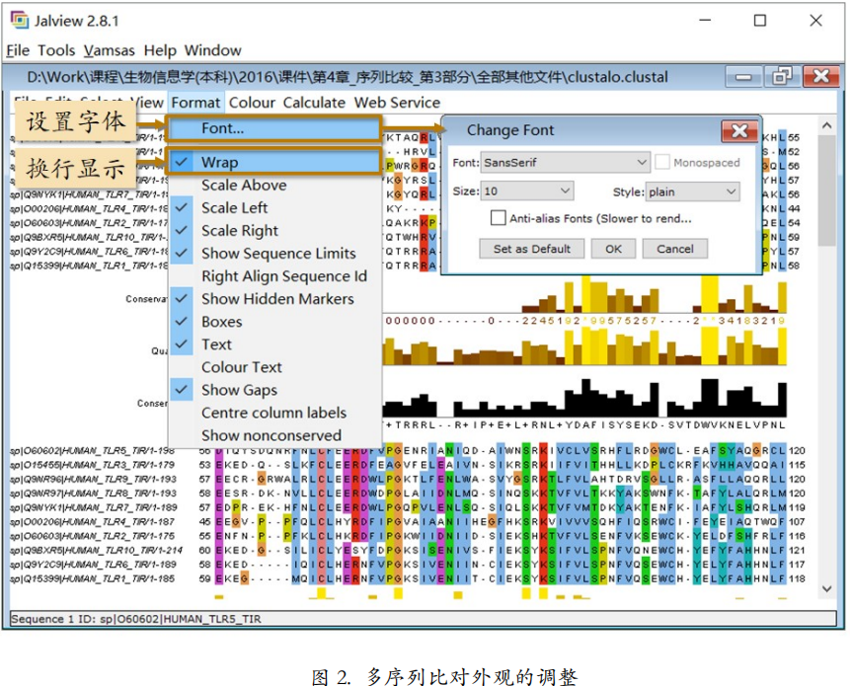Image resolution: width=851 pixels, height=686 pixels.
Task: Open the Web Service menu
Action: pos(397,103)
